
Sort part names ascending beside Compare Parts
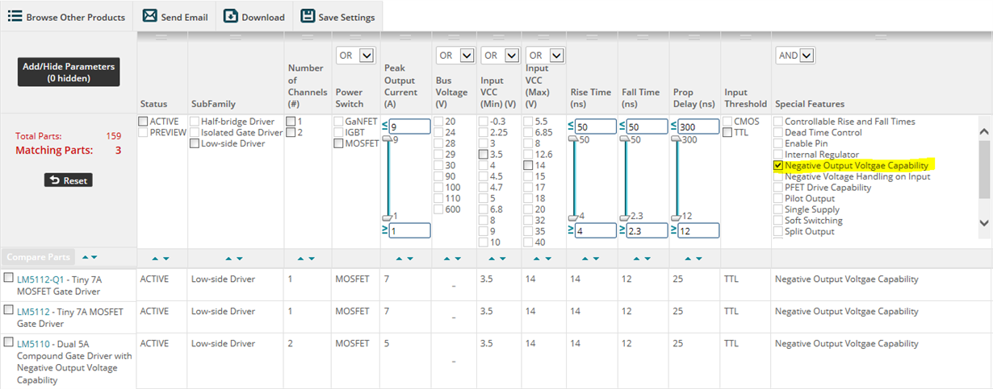click(x=85, y=257)
